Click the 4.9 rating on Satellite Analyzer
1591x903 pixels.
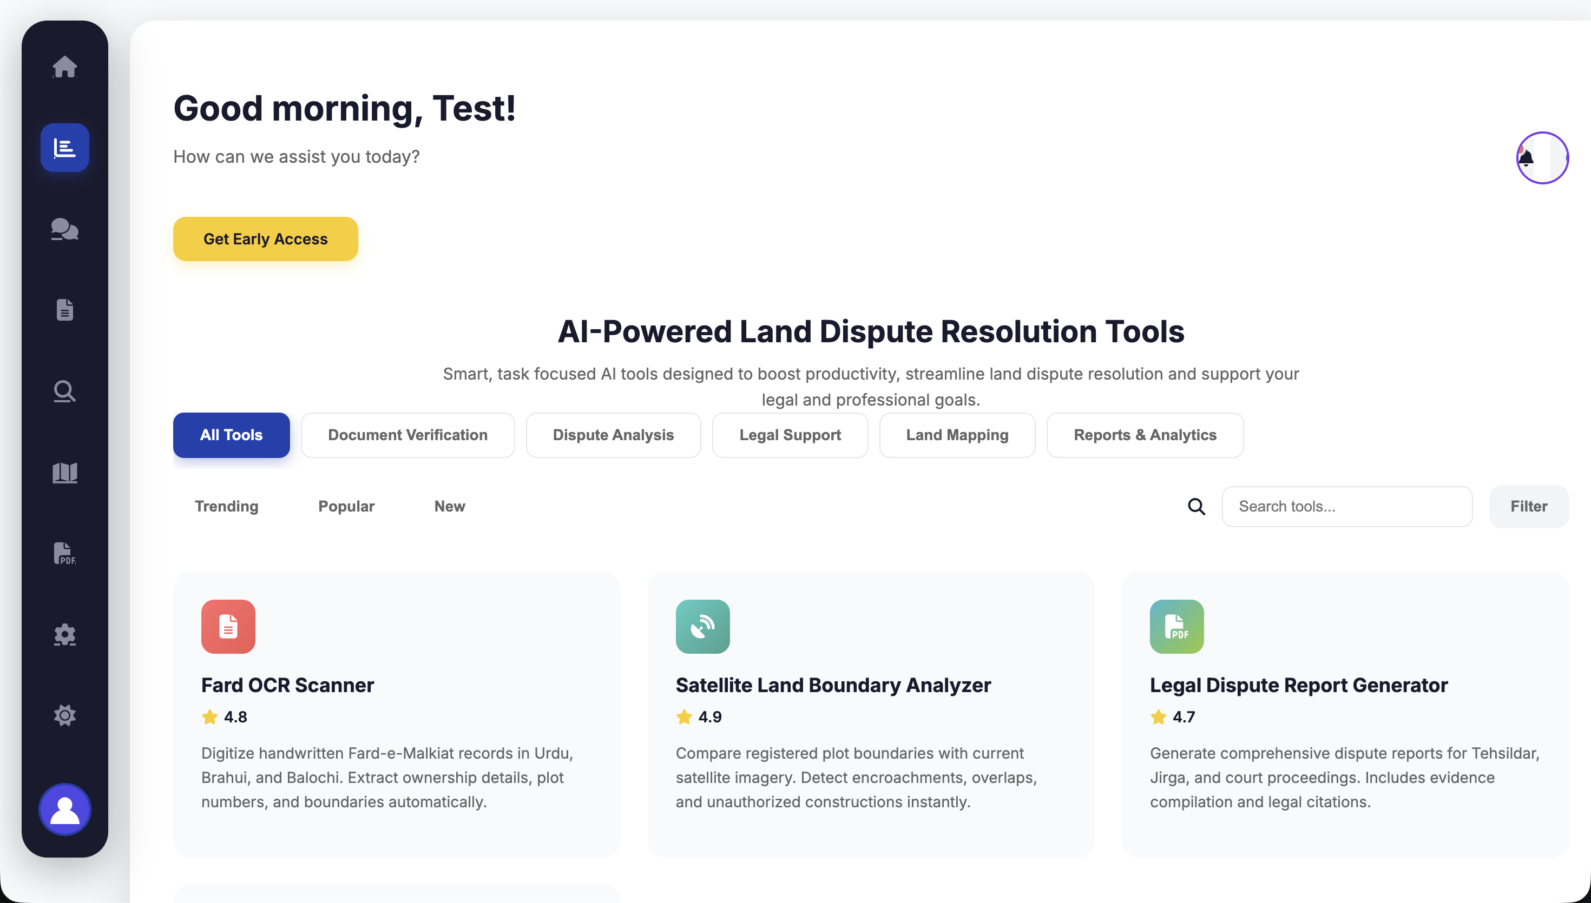(699, 718)
